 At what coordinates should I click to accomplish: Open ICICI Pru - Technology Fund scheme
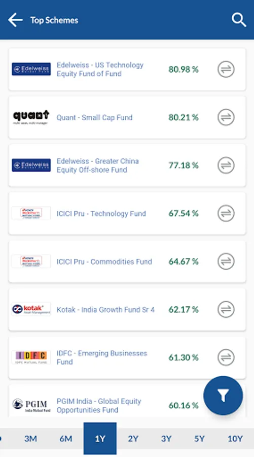point(101,214)
